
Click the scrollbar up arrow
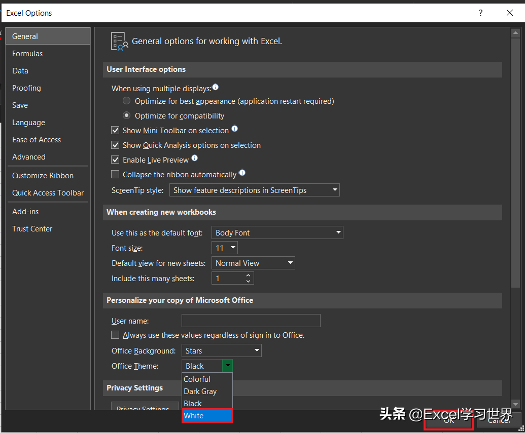(515, 33)
